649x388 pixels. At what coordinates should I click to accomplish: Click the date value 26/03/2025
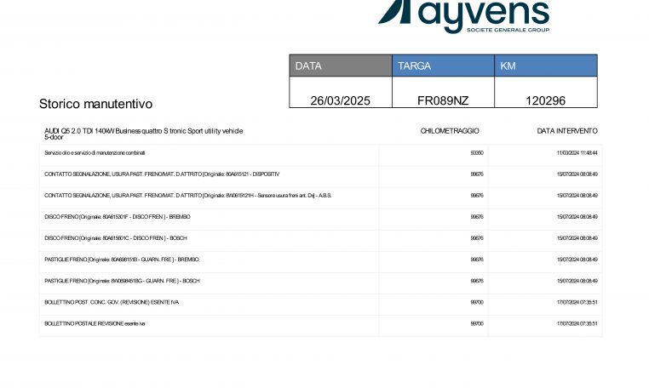340,100
